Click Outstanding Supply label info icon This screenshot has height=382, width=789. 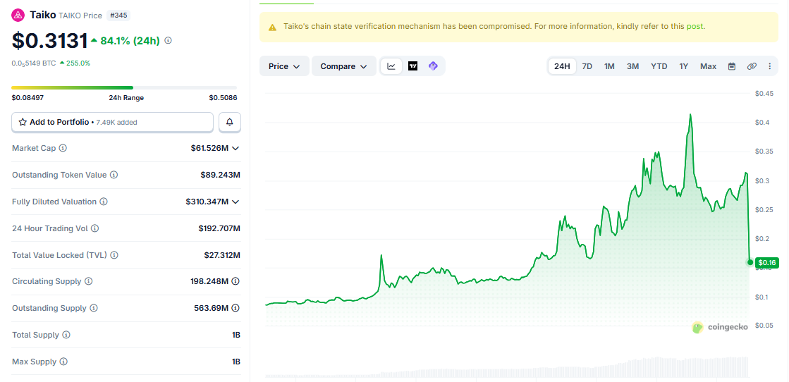coord(94,308)
